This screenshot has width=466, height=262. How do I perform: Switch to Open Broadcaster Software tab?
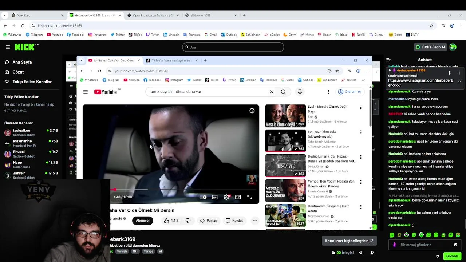(x=153, y=15)
